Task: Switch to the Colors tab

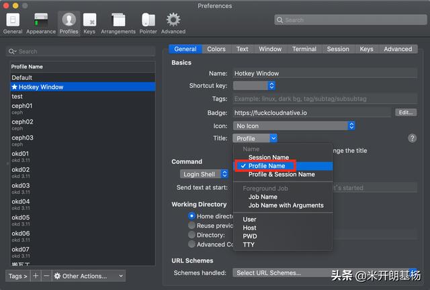Action: click(x=216, y=49)
